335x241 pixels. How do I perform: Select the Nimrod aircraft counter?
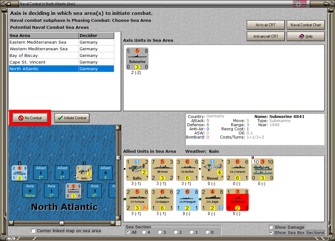[x=212, y=170]
